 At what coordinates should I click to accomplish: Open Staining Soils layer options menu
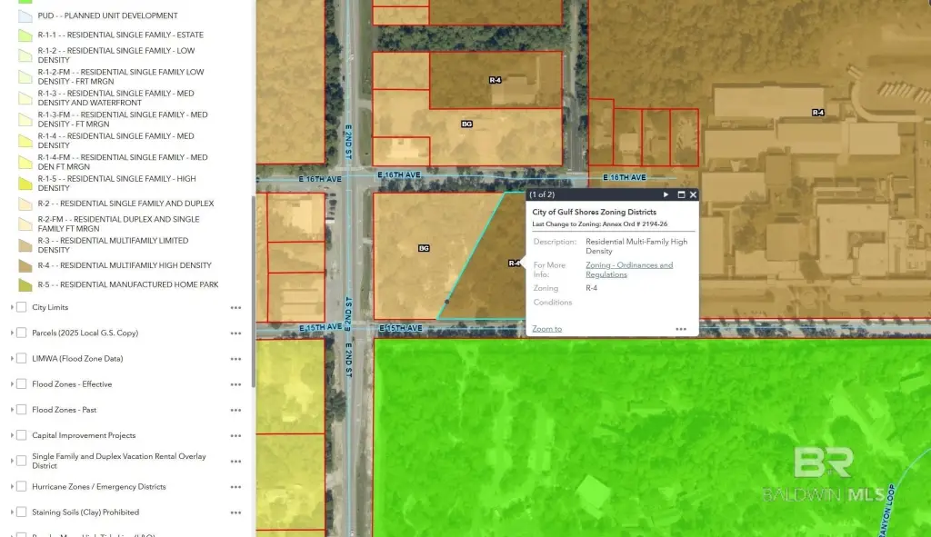pos(235,512)
